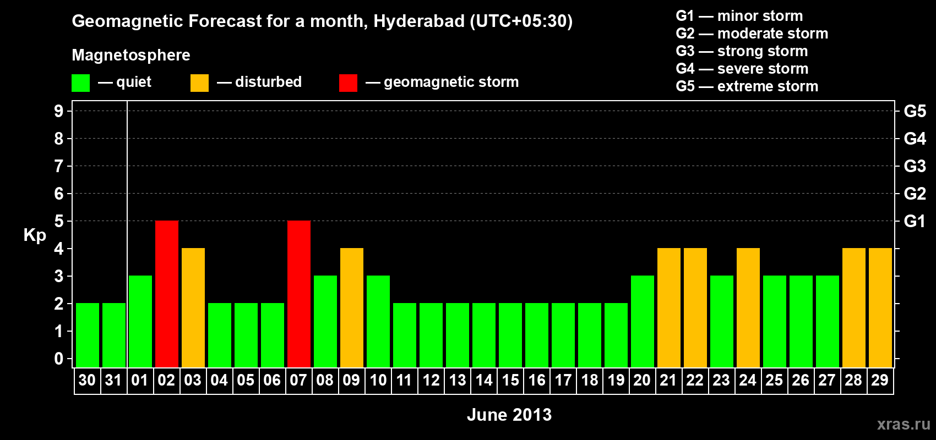Screen dimensions: 936x440
Task: Click the Kp value 9 axis label
Action: point(59,111)
